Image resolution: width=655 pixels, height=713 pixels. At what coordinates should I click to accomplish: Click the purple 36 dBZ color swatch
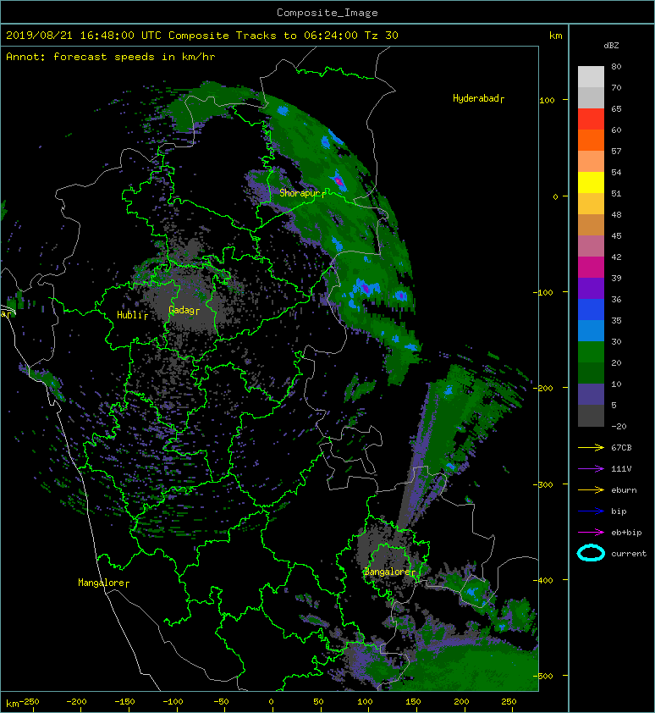pyautogui.click(x=591, y=289)
